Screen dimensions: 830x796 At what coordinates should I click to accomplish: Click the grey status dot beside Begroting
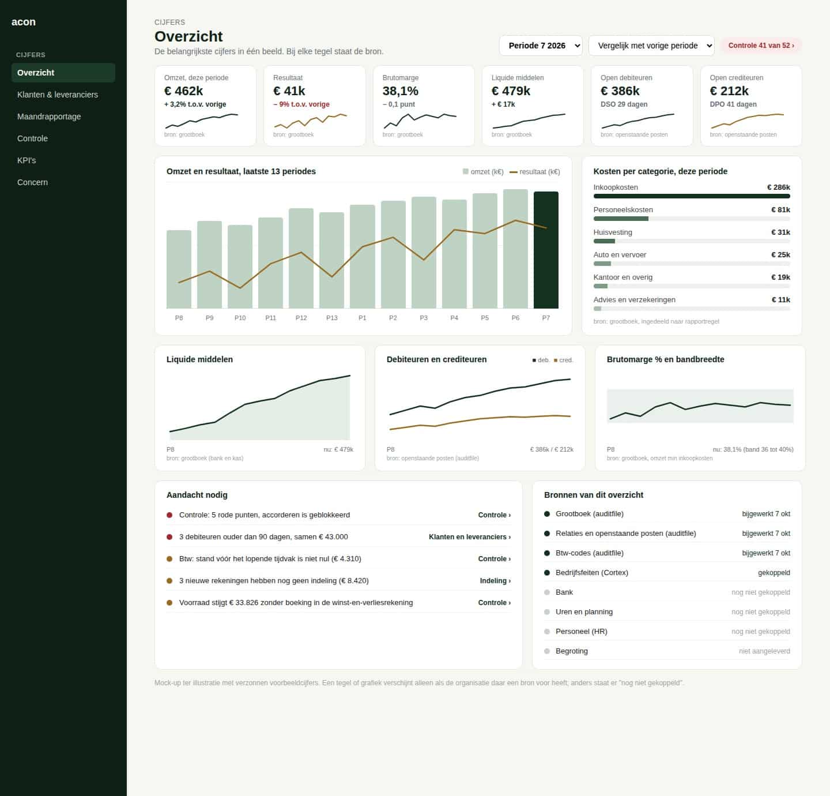(x=547, y=651)
